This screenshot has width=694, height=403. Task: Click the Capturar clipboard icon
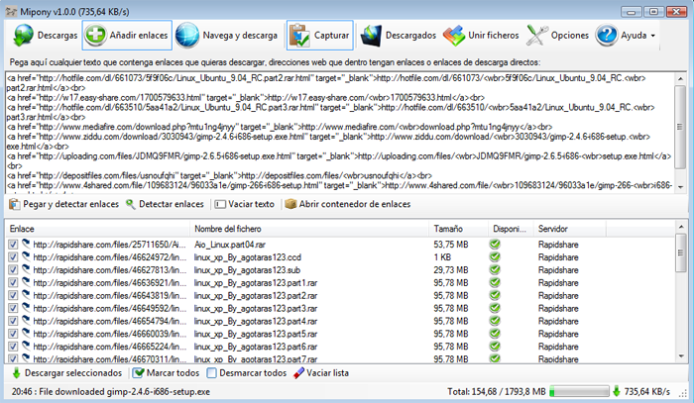(x=299, y=36)
